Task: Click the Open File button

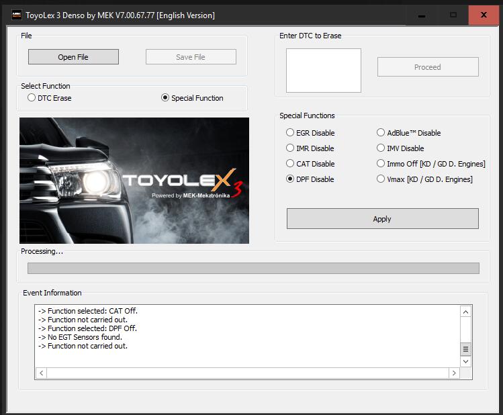Action: (x=73, y=57)
